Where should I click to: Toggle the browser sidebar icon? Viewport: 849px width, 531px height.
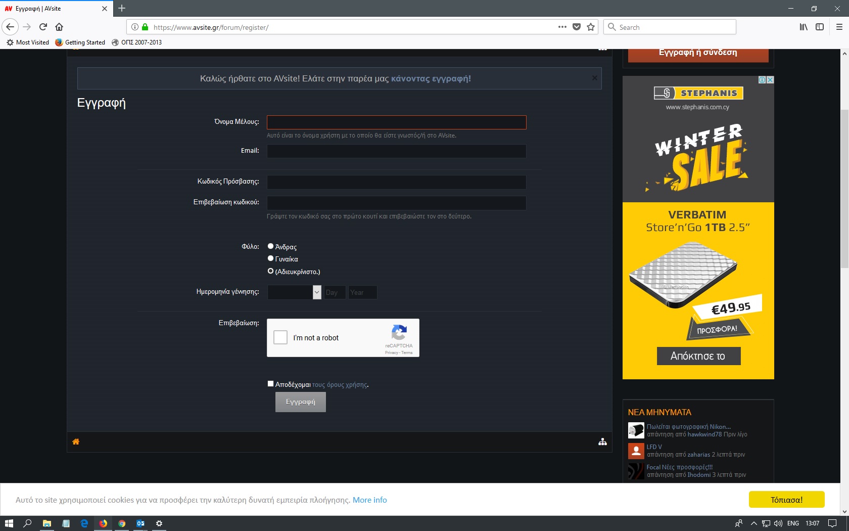(x=820, y=27)
